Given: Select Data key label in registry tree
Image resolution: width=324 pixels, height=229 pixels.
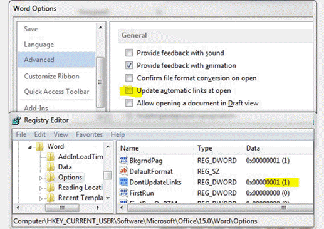Looking at the screenshot, I should [65, 167].
